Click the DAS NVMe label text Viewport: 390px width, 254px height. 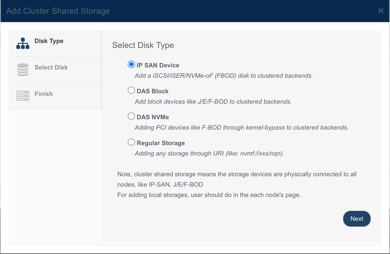[x=153, y=117]
